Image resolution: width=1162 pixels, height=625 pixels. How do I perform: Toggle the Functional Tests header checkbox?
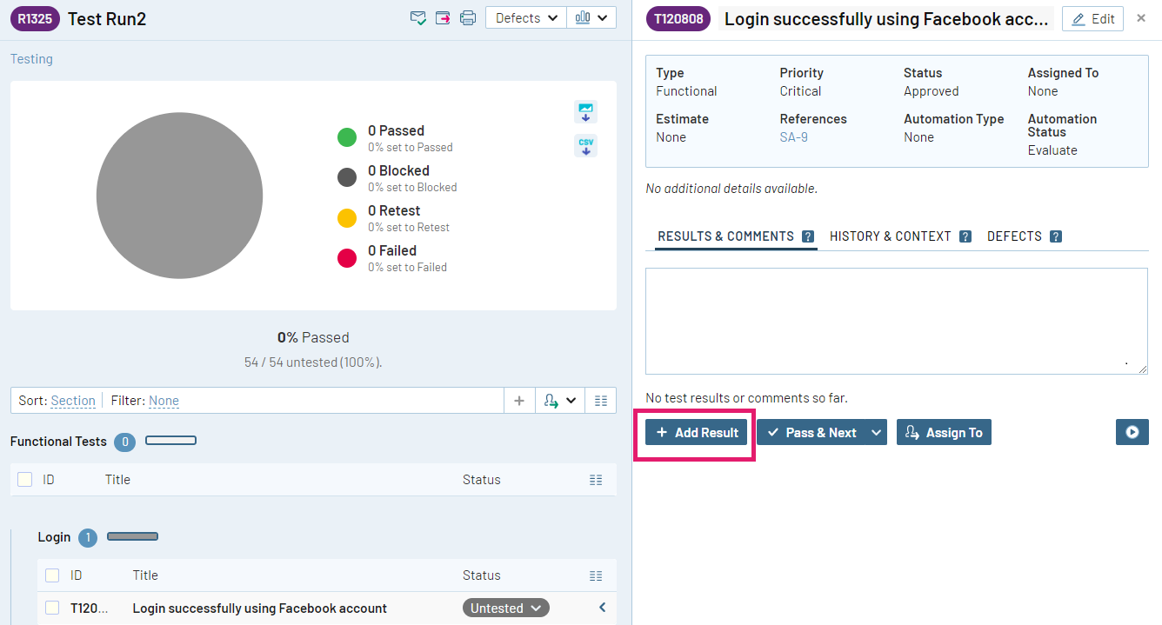[x=24, y=480]
